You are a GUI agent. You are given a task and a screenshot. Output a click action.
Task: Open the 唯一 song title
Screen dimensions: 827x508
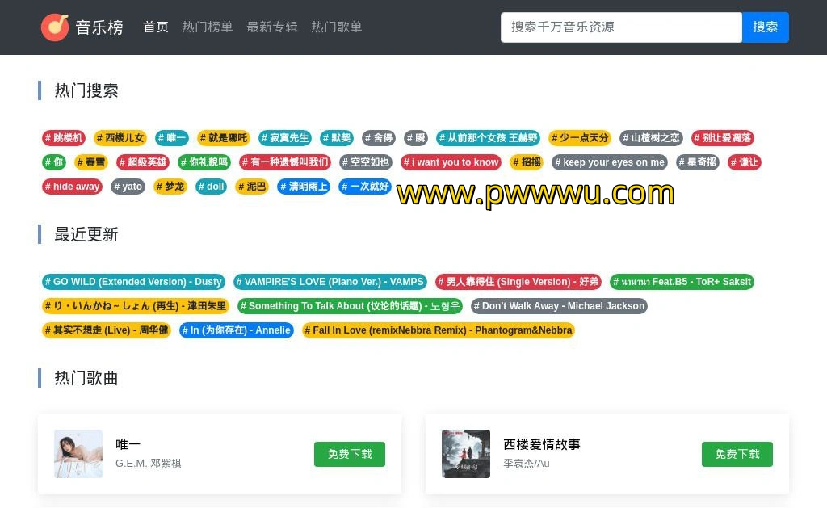[128, 445]
